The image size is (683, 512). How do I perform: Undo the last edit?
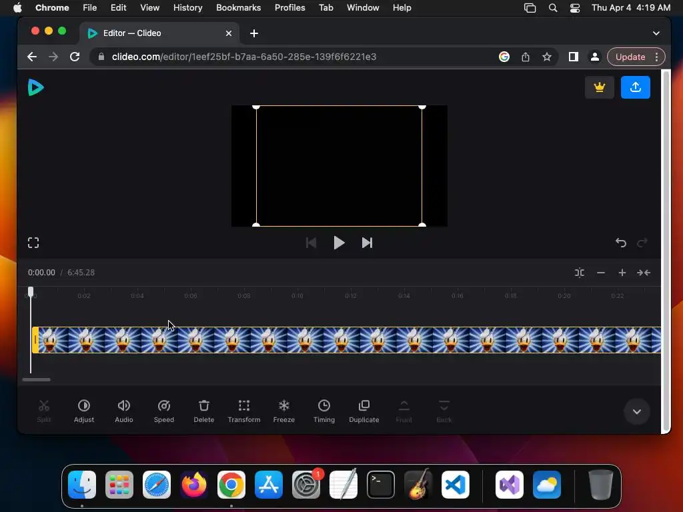click(x=621, y=243)
